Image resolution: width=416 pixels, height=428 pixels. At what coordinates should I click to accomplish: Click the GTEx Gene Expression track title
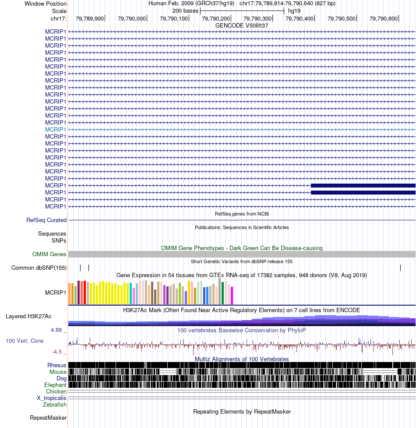pyautogui.click(x=242, y=275)
